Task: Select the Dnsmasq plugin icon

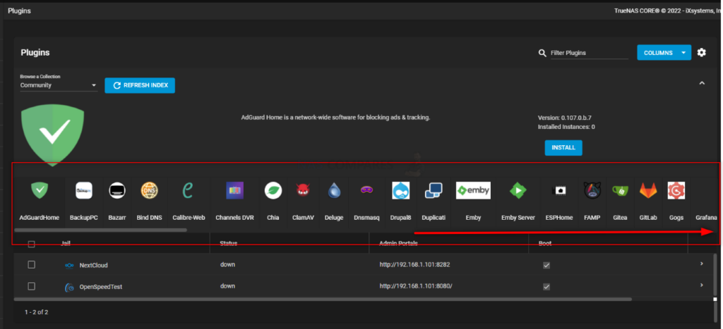Action: click(x=366, y=190)
